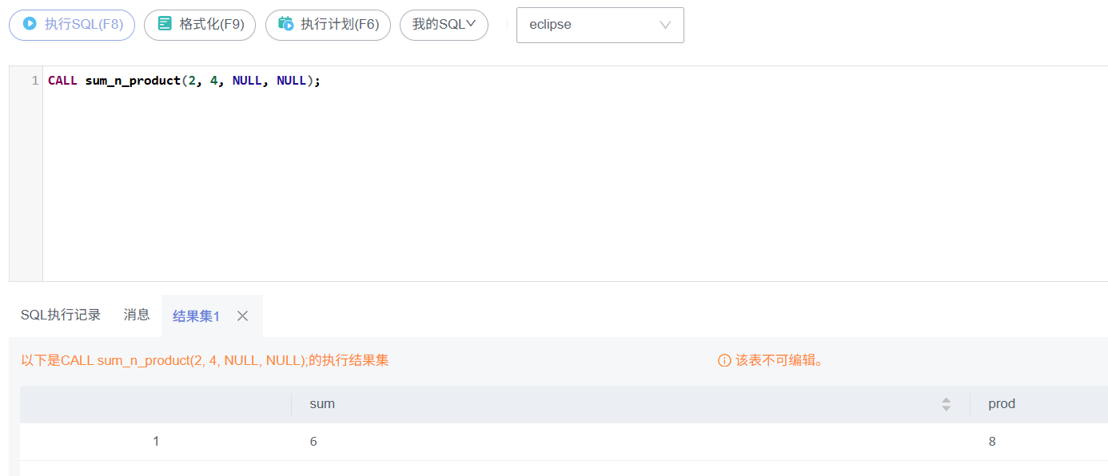Click the execution plan icon beside 执行计划(F6)

click(285, 24)
